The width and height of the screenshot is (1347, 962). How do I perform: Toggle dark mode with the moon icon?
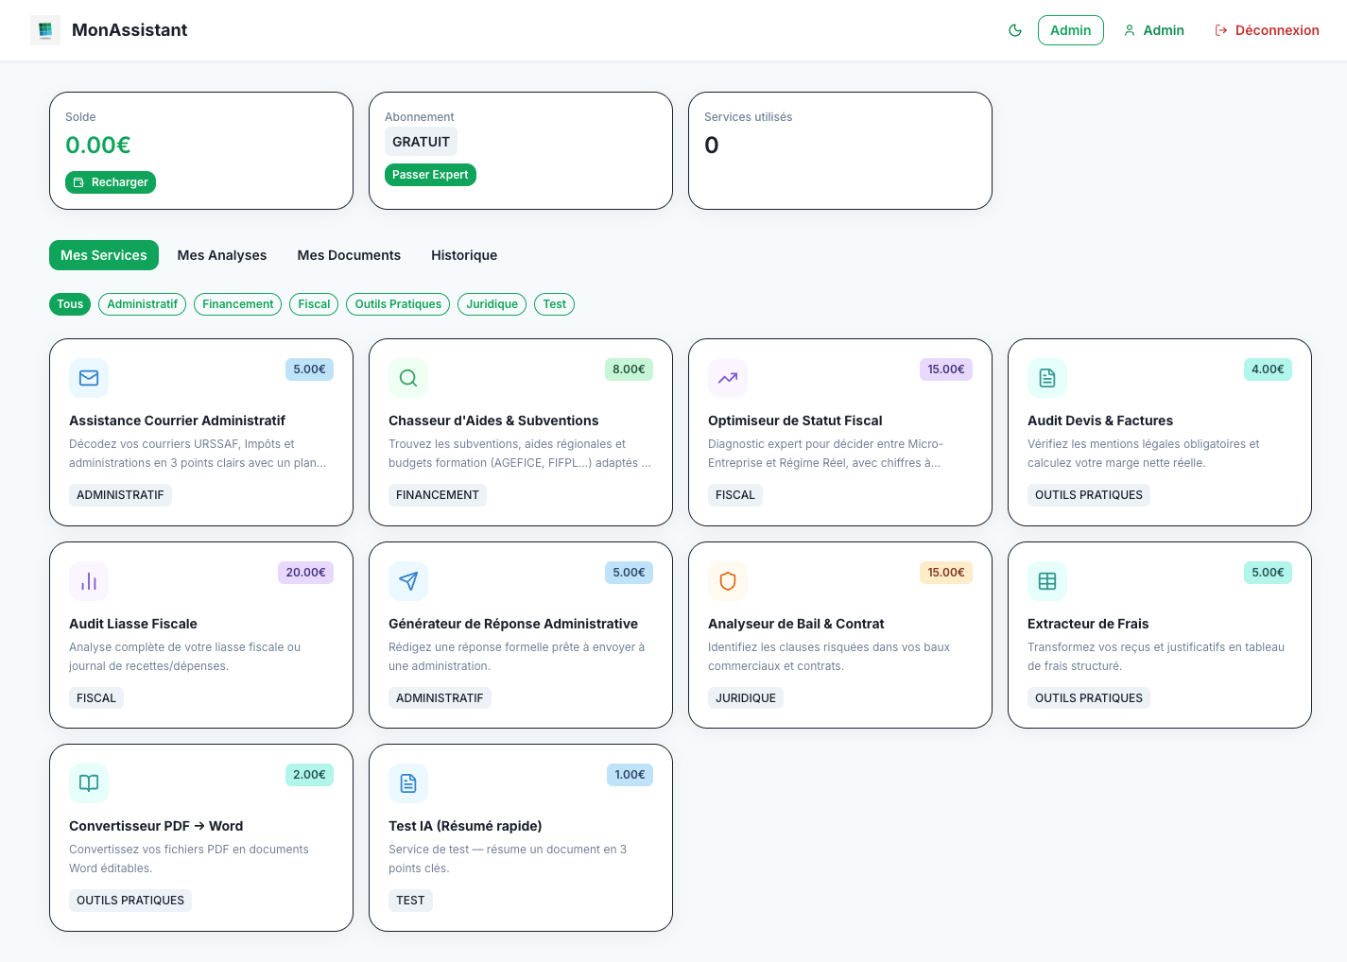(1015, 30)
